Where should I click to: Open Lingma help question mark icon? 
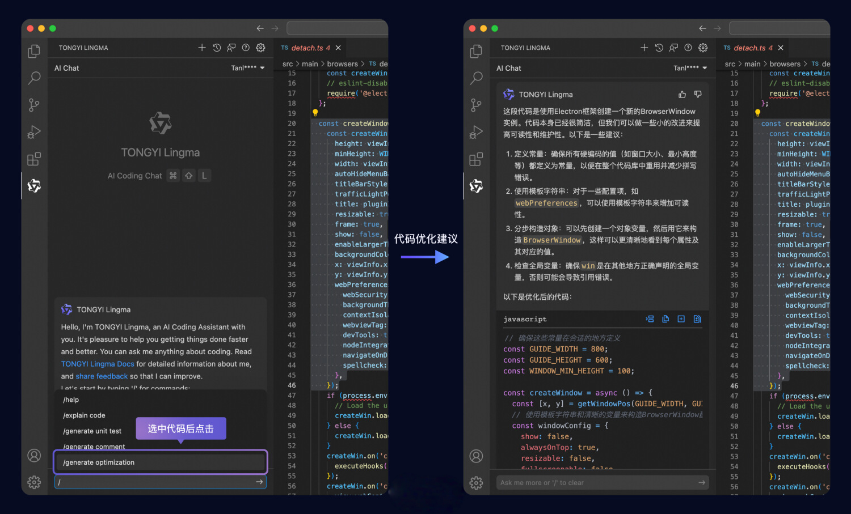tap(245, 48)
